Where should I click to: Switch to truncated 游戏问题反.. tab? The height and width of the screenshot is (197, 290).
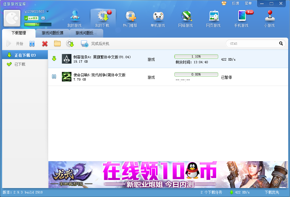click(86, 33)
